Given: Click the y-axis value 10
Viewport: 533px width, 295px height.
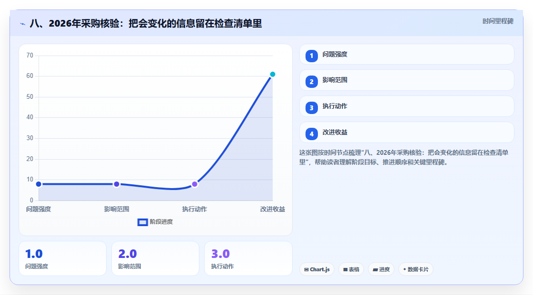Looking at the screenshot, I should click(30, 179).
